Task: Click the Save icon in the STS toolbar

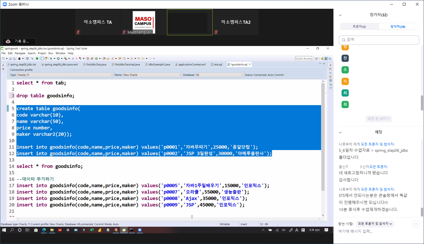Action: (10, 59)
